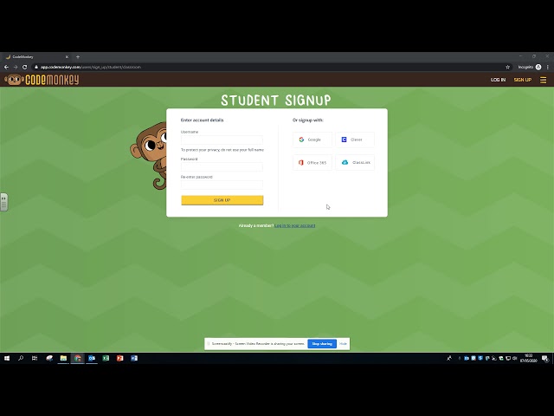Select the CodeMonkey browser tab
This screenshot has height=416, width=554.
point(36,56)
